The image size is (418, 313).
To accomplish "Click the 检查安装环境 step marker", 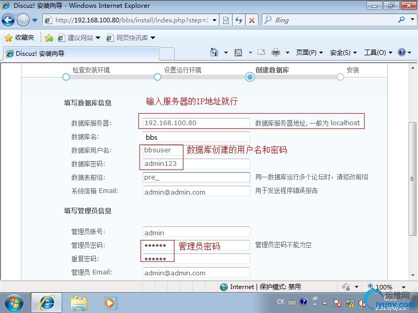I will pyautogui.click(x=66, y=77).
